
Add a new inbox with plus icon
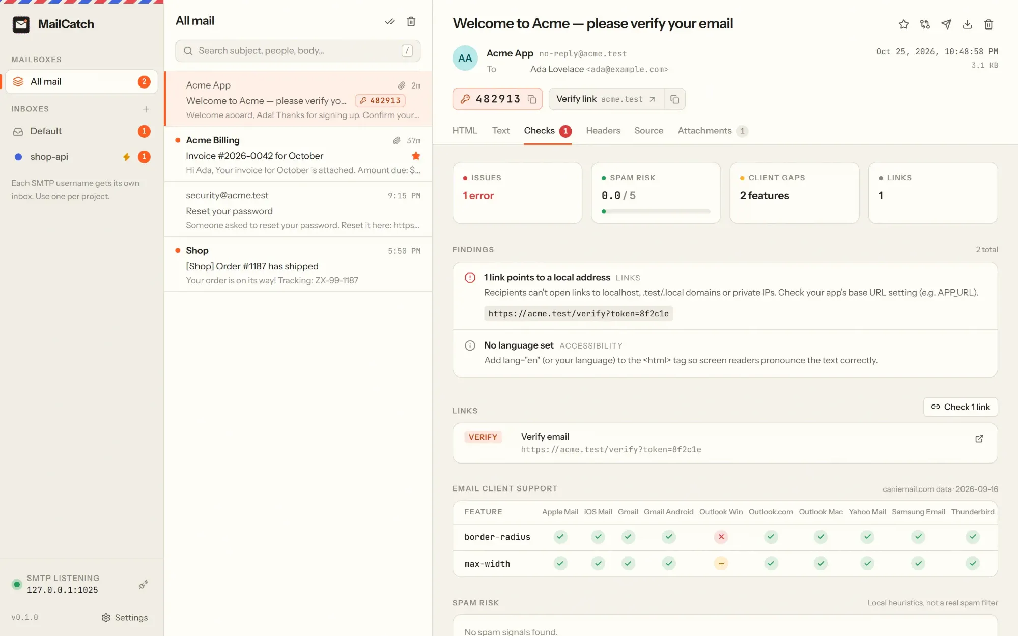coord(146,109)
